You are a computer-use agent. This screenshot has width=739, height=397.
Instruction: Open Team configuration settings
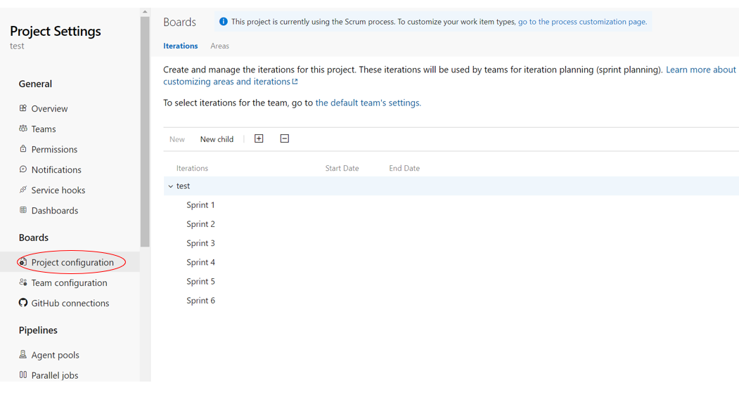(69, 282)
